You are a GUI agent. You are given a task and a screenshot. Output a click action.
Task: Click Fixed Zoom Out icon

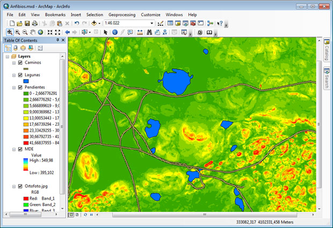pyautogui.click(x=57, y=32)
